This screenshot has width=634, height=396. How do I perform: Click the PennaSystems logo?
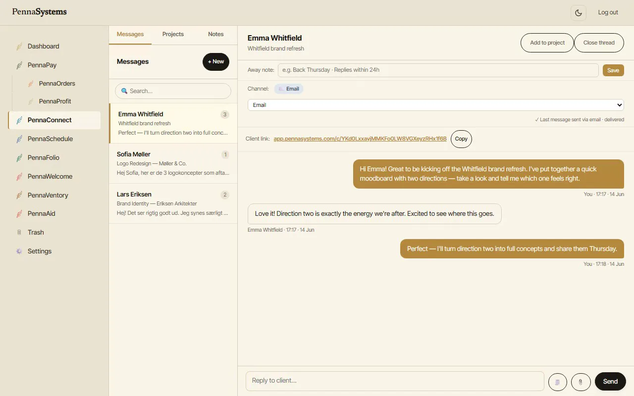coord(40,12)
